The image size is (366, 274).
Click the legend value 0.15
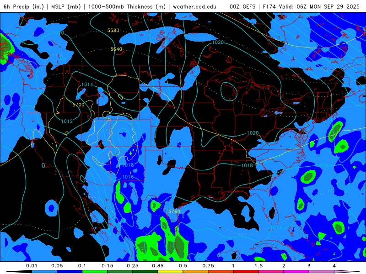pos(108,266)
